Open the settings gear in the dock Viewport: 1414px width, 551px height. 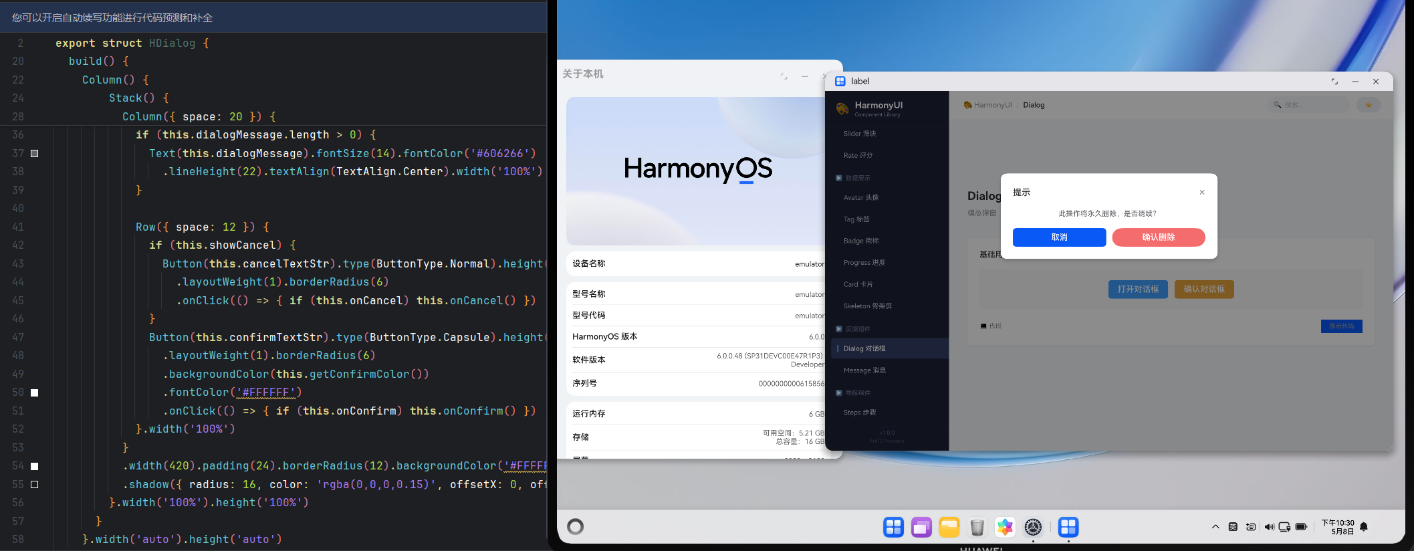point(1033,527)
